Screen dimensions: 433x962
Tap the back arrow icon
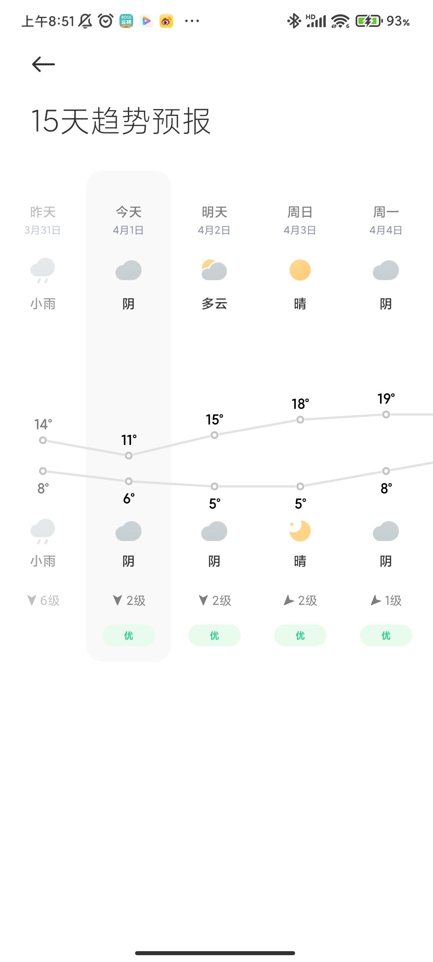[43, 64]
